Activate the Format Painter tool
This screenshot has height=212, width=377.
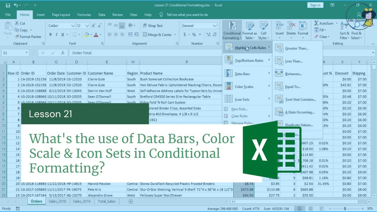pyautogui.click(x=28, y=37)
